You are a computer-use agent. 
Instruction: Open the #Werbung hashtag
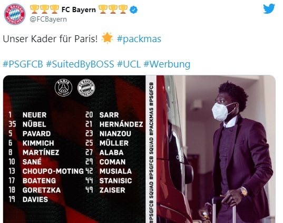(x=167, y=64)
